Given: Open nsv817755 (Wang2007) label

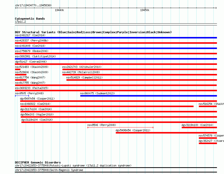Looking at the screenshot, I should (x=30, y=83).
